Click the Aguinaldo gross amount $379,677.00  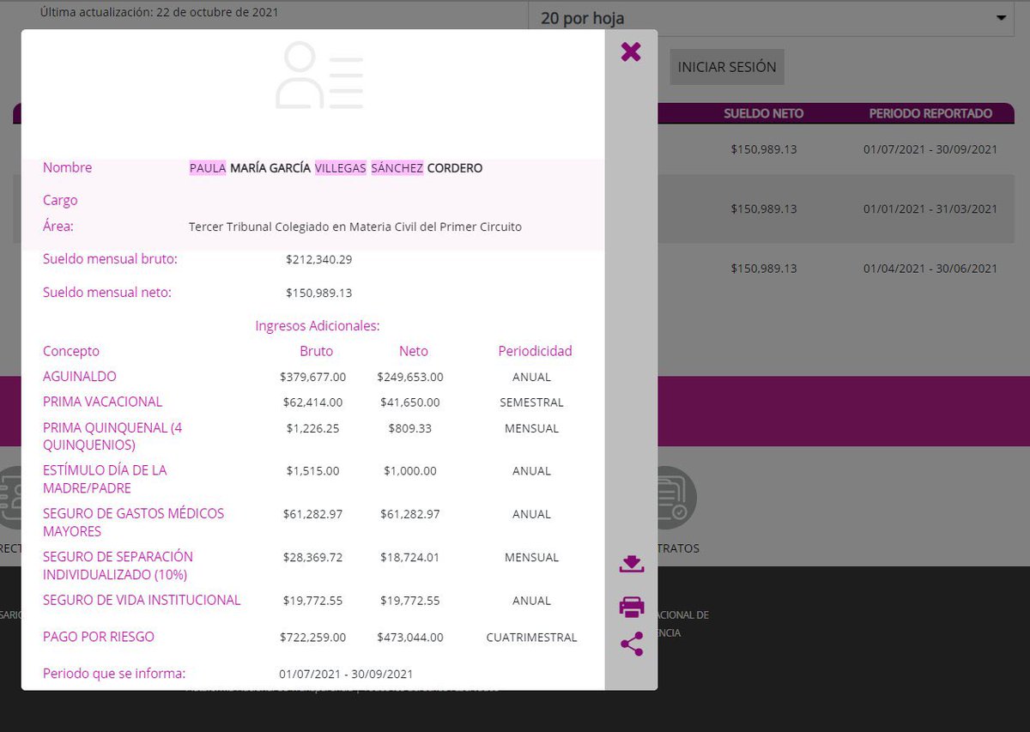[x=313, y=377]
